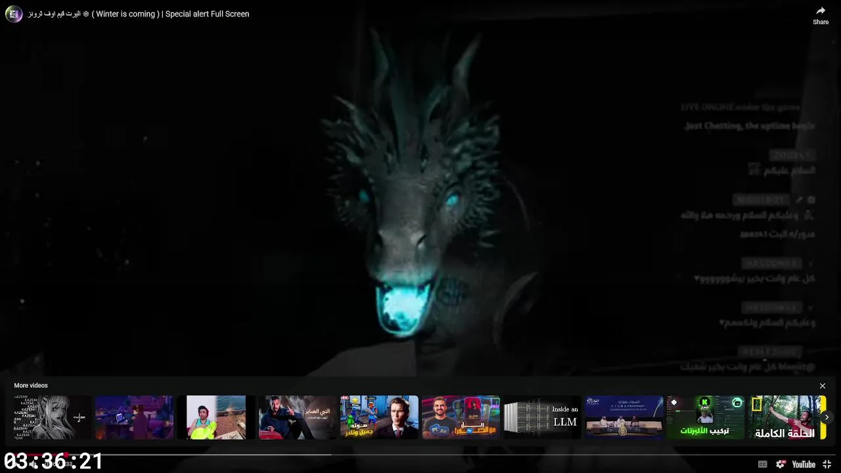Open the 'Winter is coming' video title link

(x=139, y=14)
